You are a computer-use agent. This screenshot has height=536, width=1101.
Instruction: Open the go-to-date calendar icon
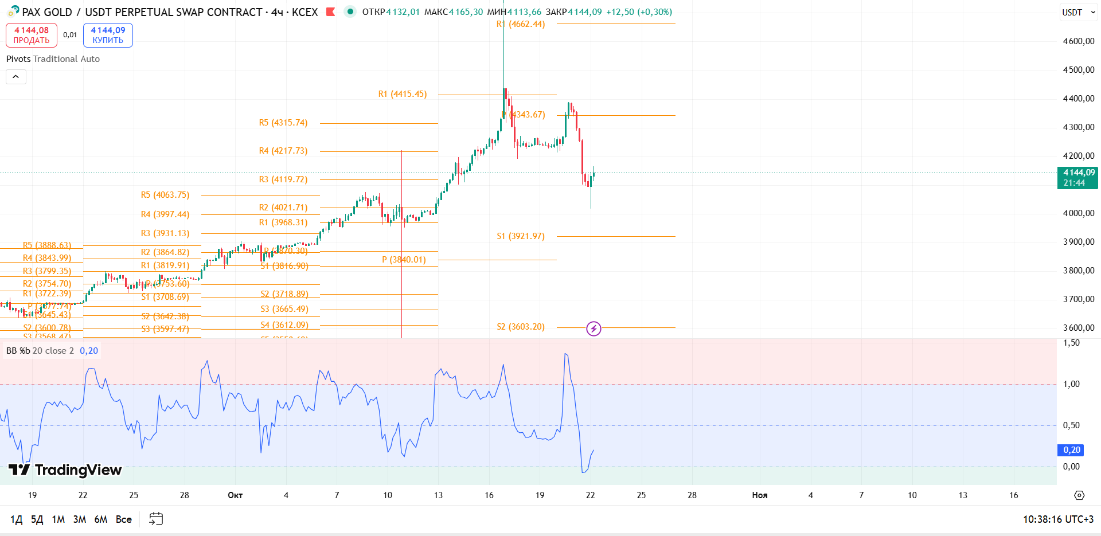pyautogui.click(x=156, y=519)
